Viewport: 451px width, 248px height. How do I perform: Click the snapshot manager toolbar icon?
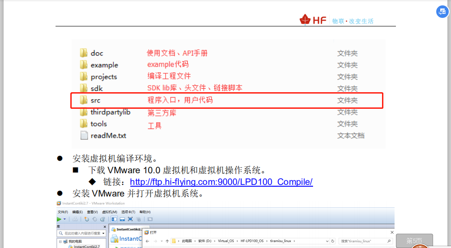[x=103, y=219]
